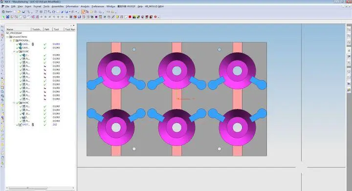
Task: Open the Help menu
Action: [x=140, y=6]
